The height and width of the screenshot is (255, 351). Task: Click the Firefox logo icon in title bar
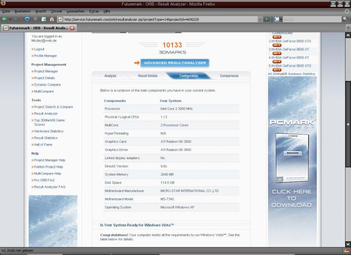(3, 3)
